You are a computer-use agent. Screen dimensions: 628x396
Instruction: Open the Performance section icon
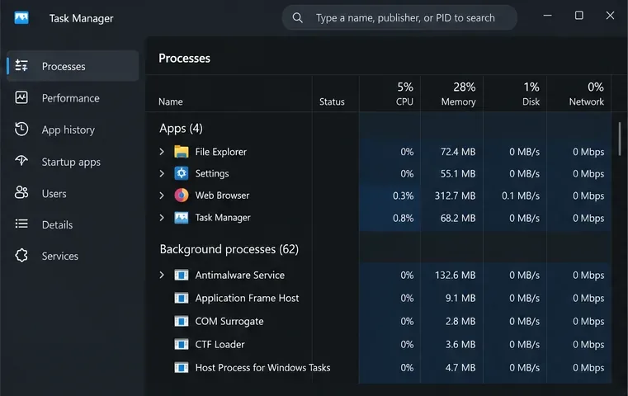(21, 97)
